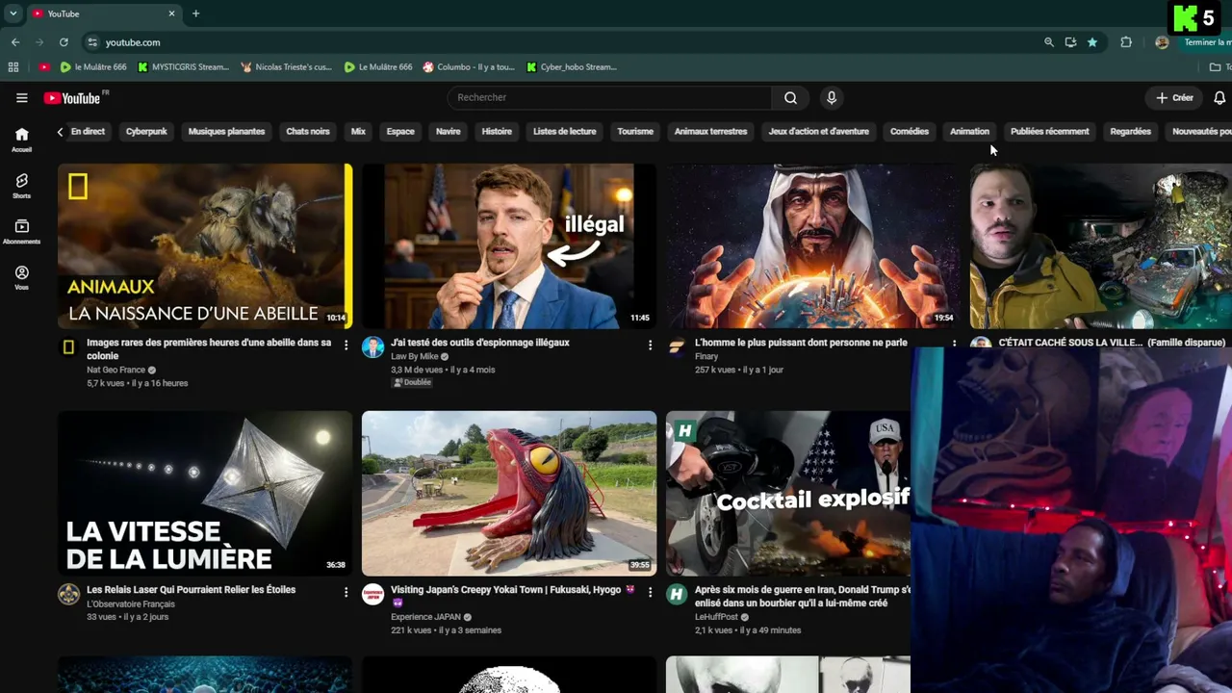The width and height of the screenshot is (1232, 693).
Task: Reload the page with the refresh icon
Action: [64, 42]
